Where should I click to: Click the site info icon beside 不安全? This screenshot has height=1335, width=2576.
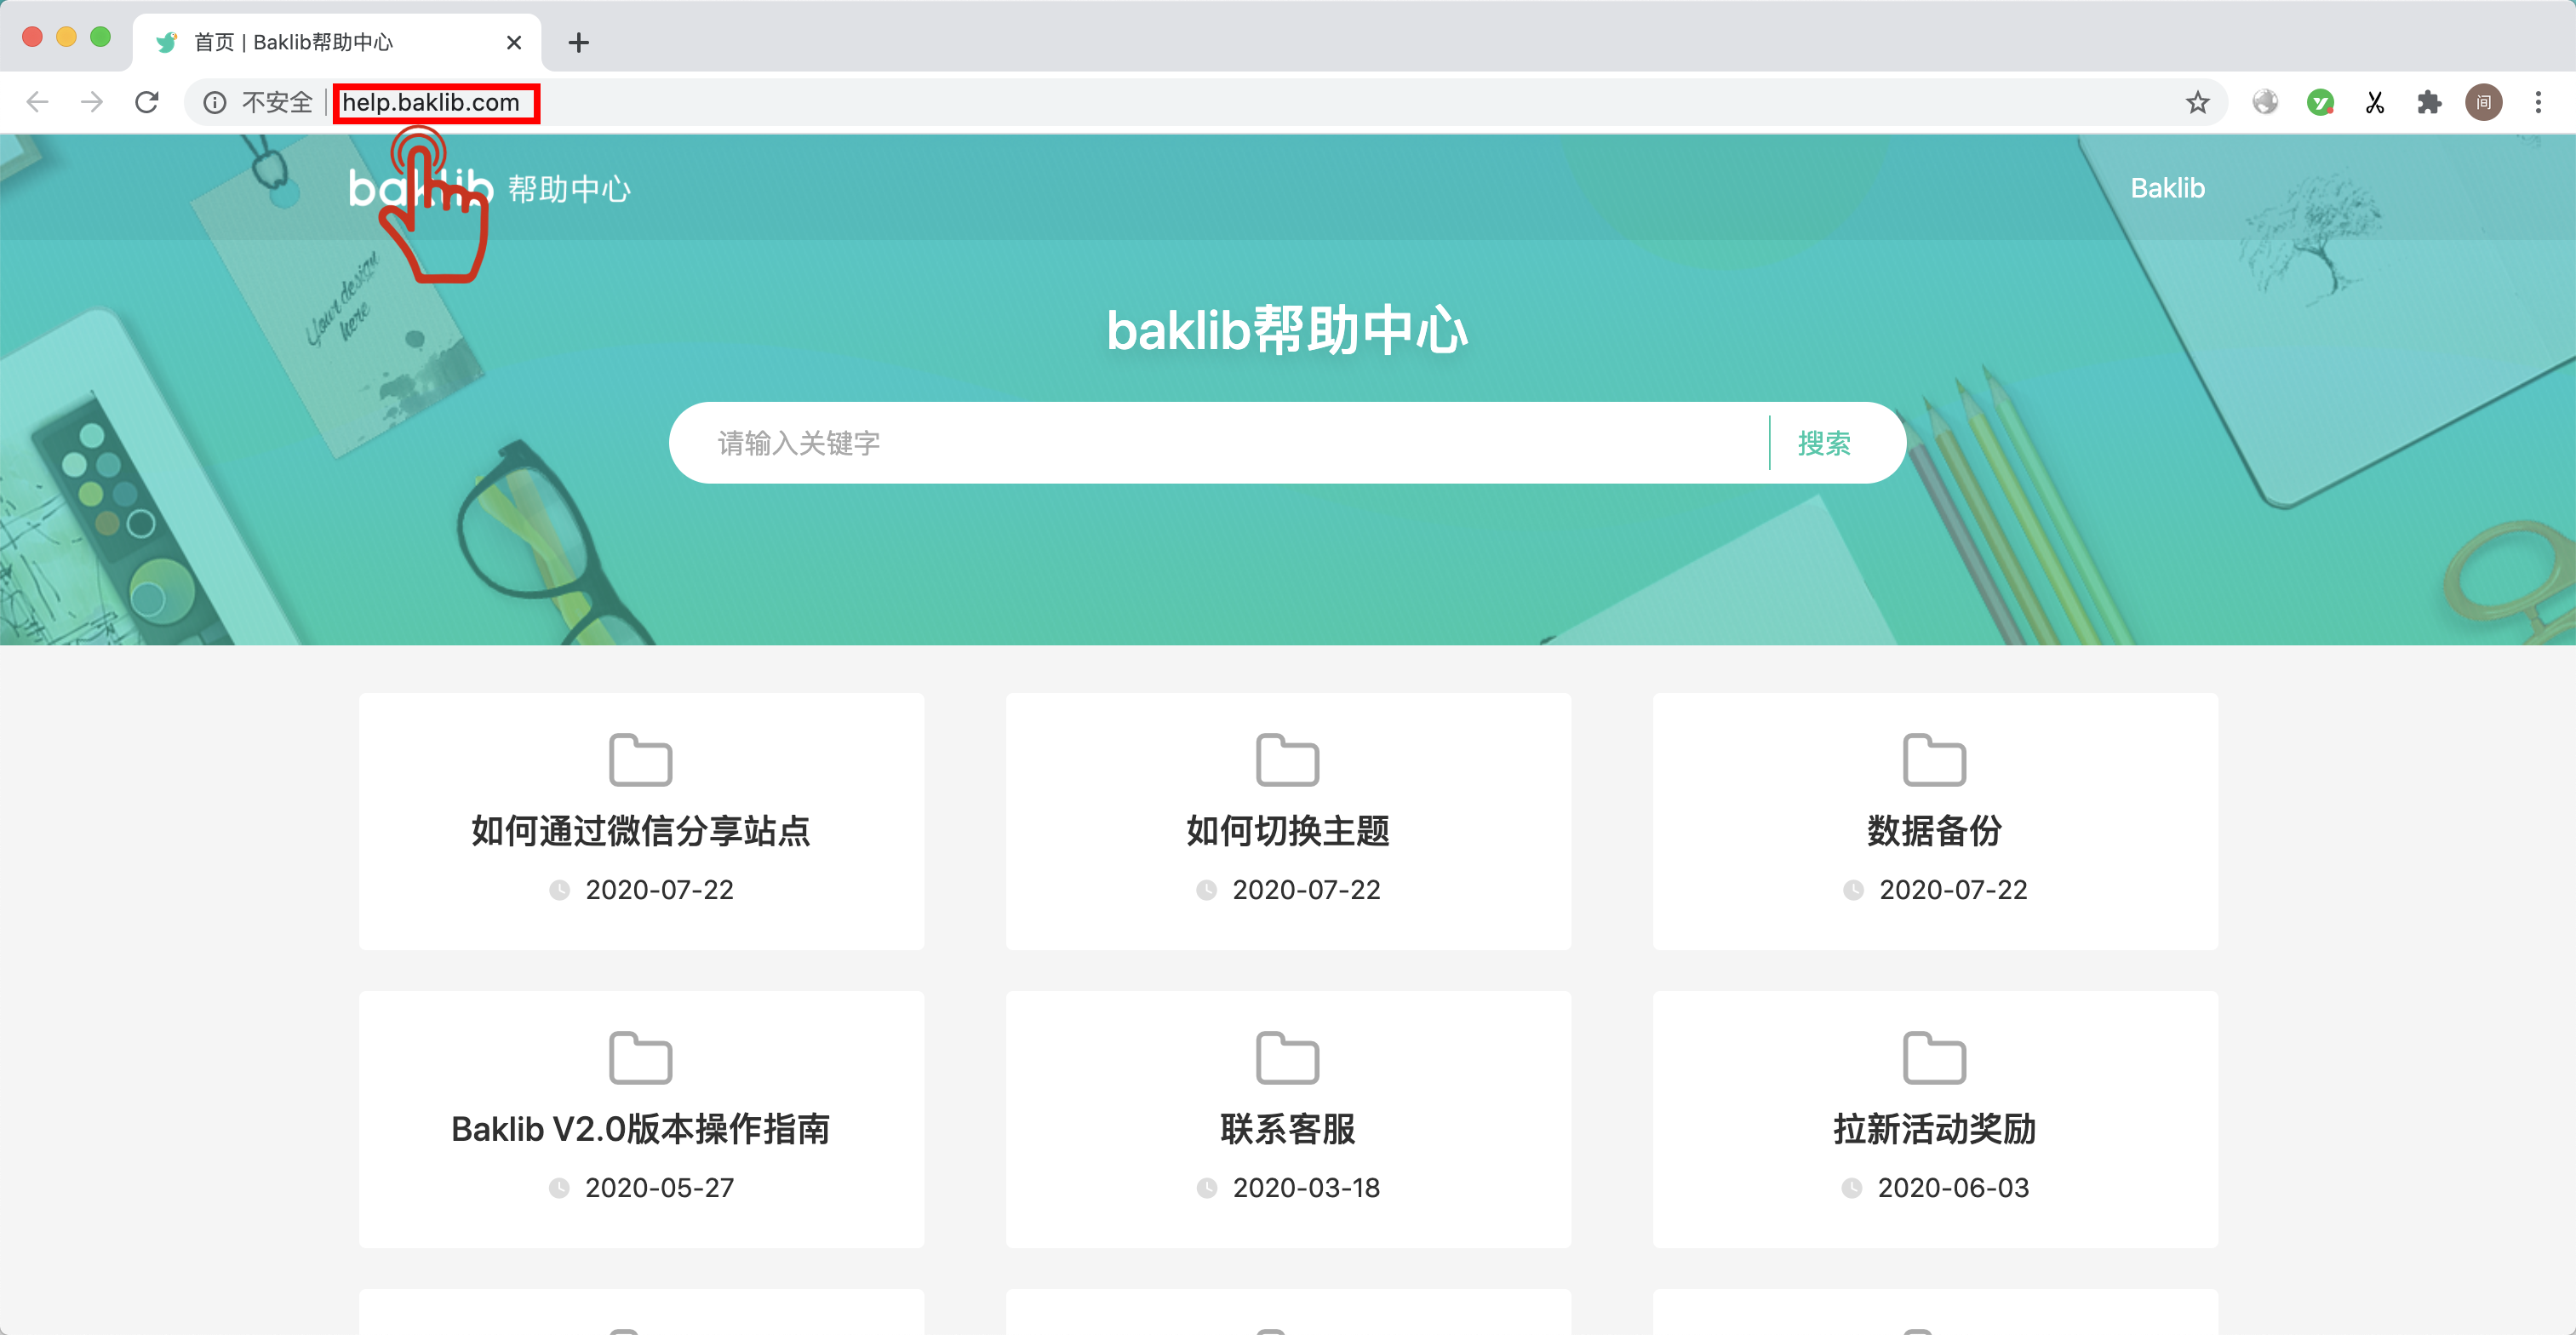point(215,102)
